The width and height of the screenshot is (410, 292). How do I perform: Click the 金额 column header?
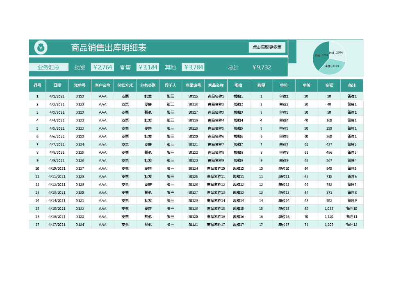coord(329,85)
